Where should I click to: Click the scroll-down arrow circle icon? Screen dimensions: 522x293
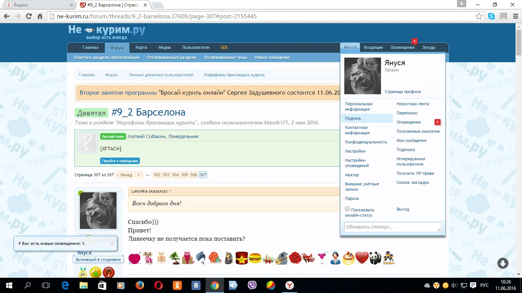coord(503,263)
